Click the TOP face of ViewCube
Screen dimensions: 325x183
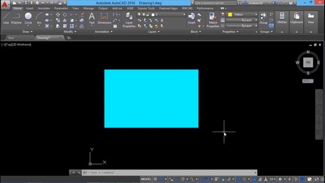point(308,63)
